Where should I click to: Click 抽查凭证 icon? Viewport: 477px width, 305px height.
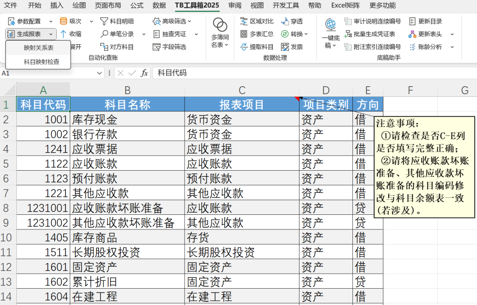point(156,34)
